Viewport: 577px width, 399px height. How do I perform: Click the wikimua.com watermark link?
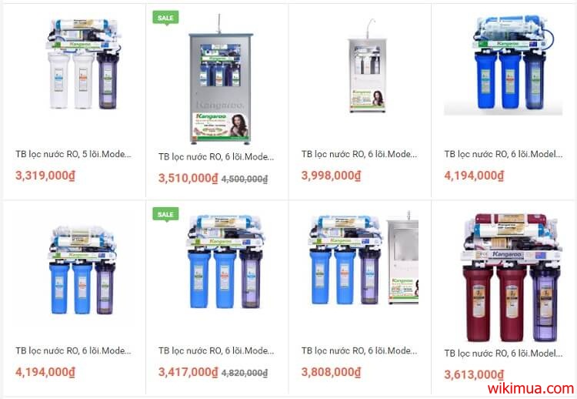[x=531, y=388]
